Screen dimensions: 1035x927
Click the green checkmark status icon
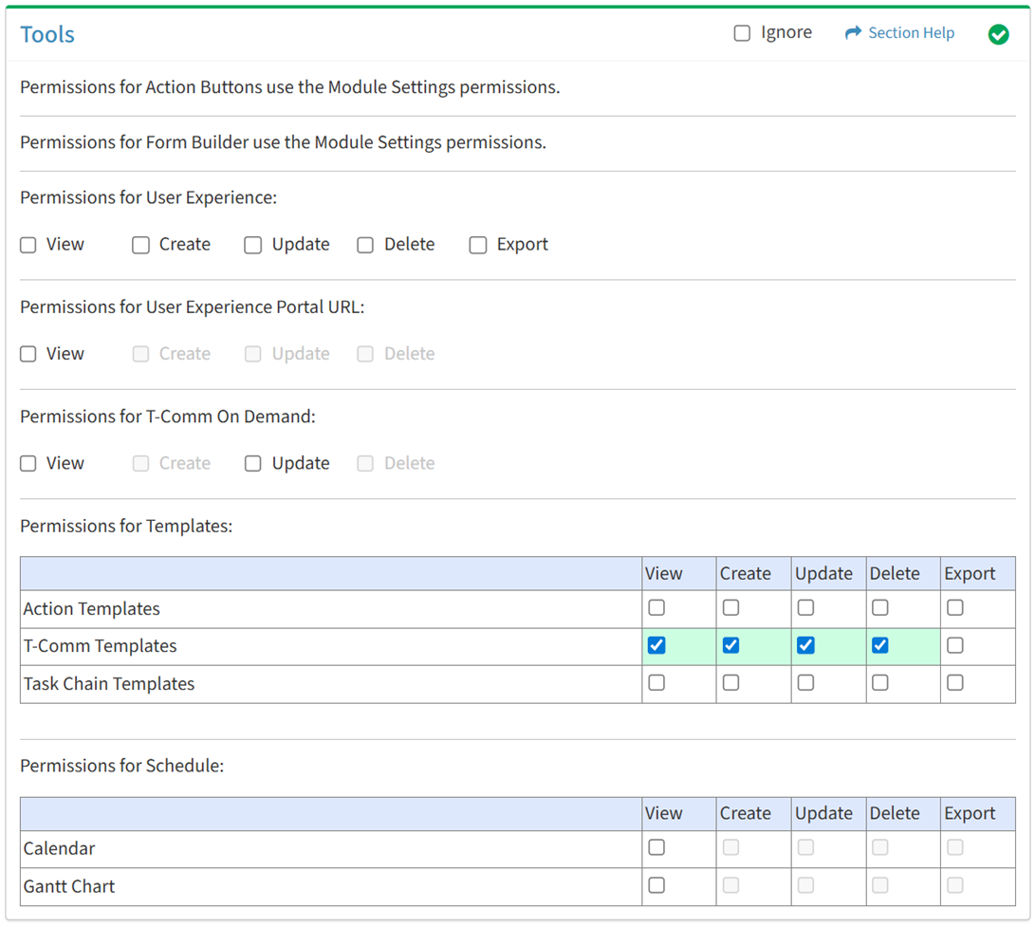(998, 35)
